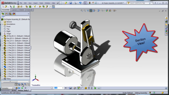Viewport: 169px width, 95px height.
Task: Open the Insert menu
Action: (35, 3)
